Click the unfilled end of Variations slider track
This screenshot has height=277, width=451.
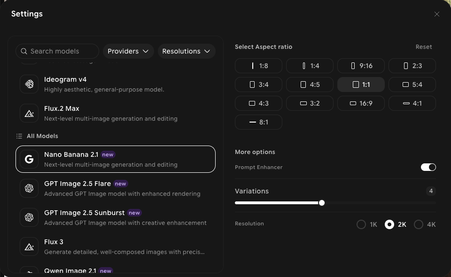[x=433, y=203]
